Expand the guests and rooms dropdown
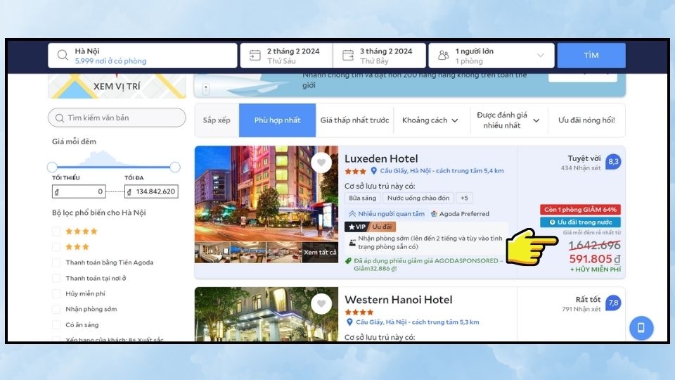 point(540,55)
